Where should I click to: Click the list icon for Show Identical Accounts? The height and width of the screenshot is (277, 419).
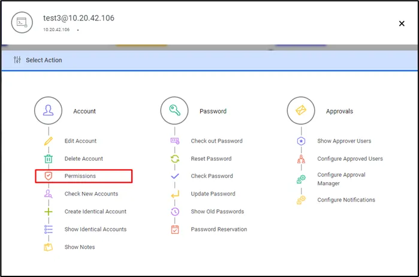click(x=49, y=229)
